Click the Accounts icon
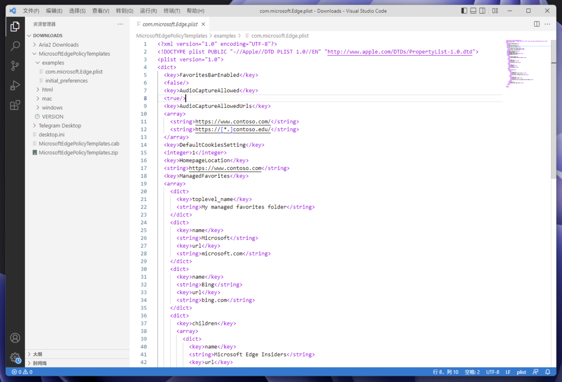The width and height of the screenshot is (562, 382). [15, 338]
